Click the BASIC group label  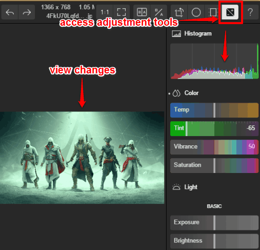[x=214, y=206]
